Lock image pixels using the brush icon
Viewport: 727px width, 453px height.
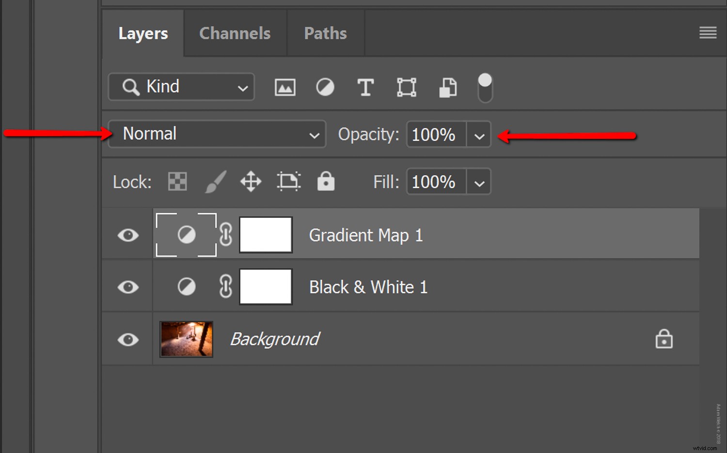coord(215,181)
